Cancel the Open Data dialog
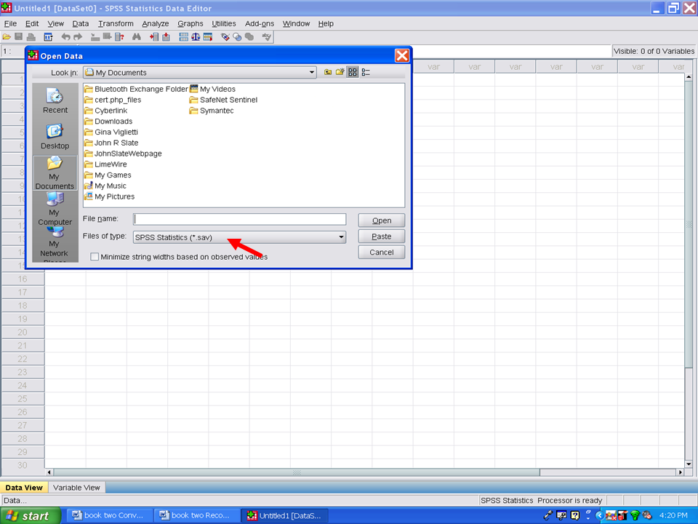 [381, 252]
